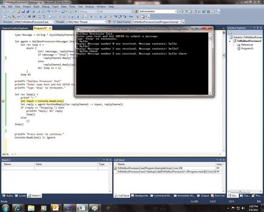Expand the References node in Solution Explorer
Image resolution: width=264 pixels, height=212 pixels.
click(x=233, y=45)
